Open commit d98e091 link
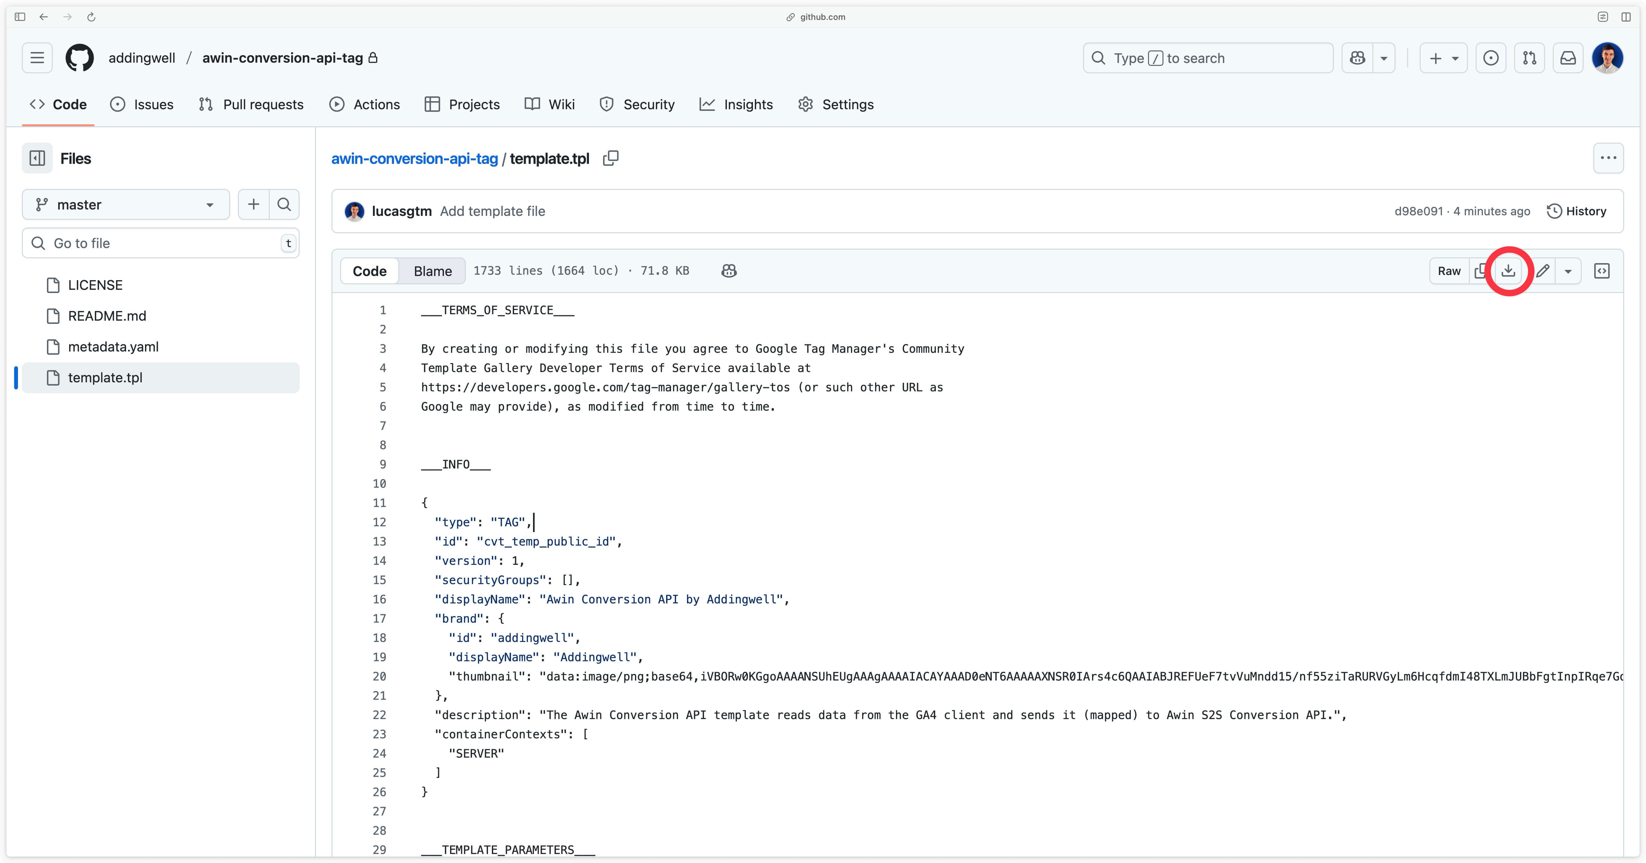1646x863 pixels. (x=1418, y=211)
